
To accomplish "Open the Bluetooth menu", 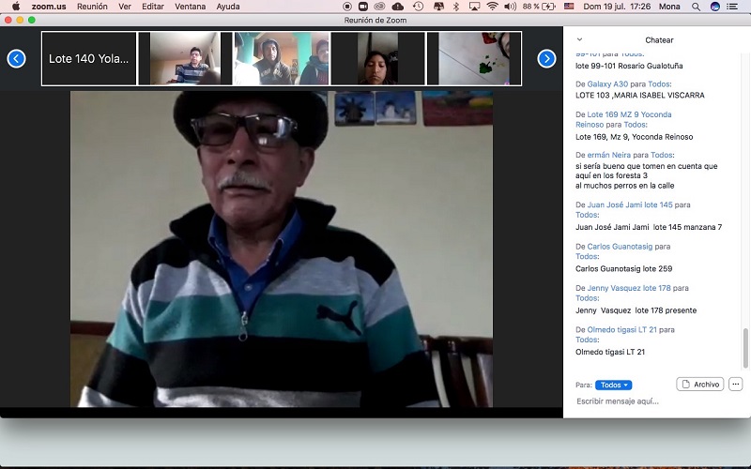I will point(456,7).
